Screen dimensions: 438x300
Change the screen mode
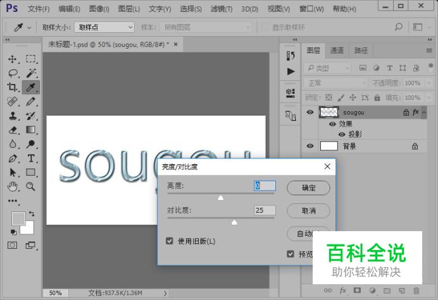pyautogui.click(x=30, y=245)
